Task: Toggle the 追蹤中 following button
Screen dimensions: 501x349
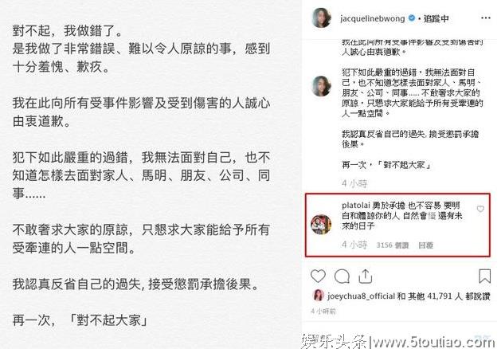Action: point(436,19)
